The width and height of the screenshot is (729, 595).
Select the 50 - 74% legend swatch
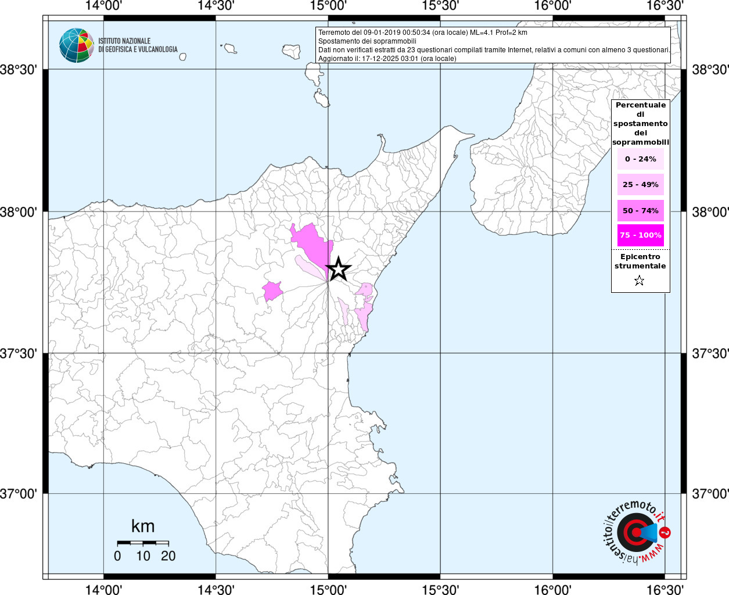click(640, 210)
